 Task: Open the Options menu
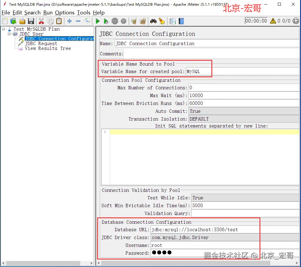click(65, 13)
